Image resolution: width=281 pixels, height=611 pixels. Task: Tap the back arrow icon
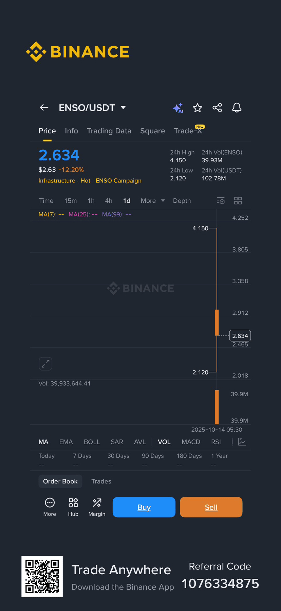point(44,108)
